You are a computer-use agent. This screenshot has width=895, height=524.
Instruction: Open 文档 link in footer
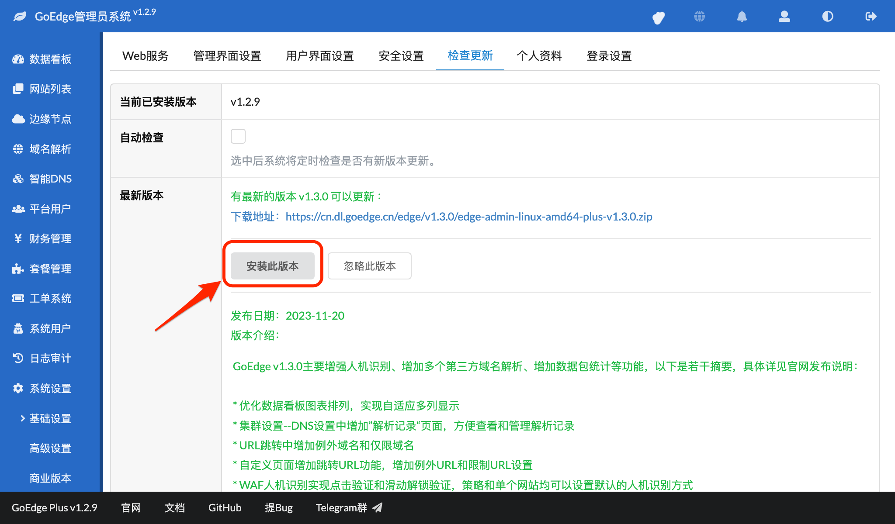pyautogui.click(x=175, y=507)
